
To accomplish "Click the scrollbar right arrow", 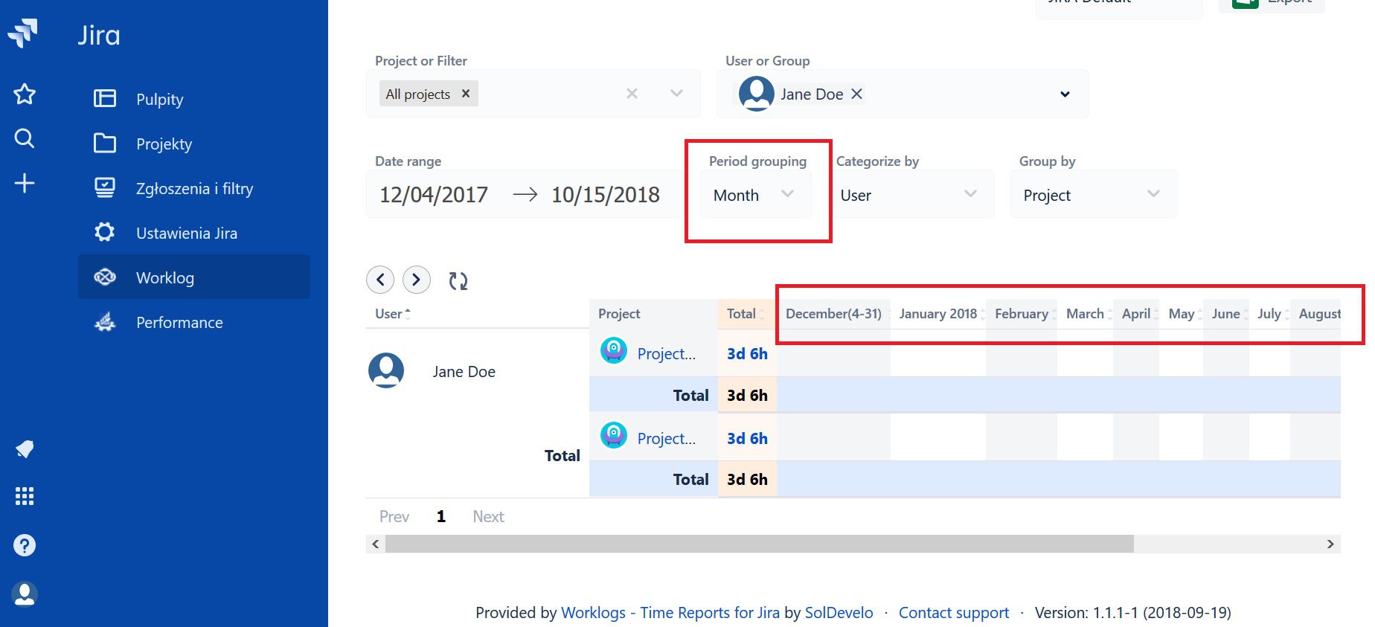I will click(1330, 544).
